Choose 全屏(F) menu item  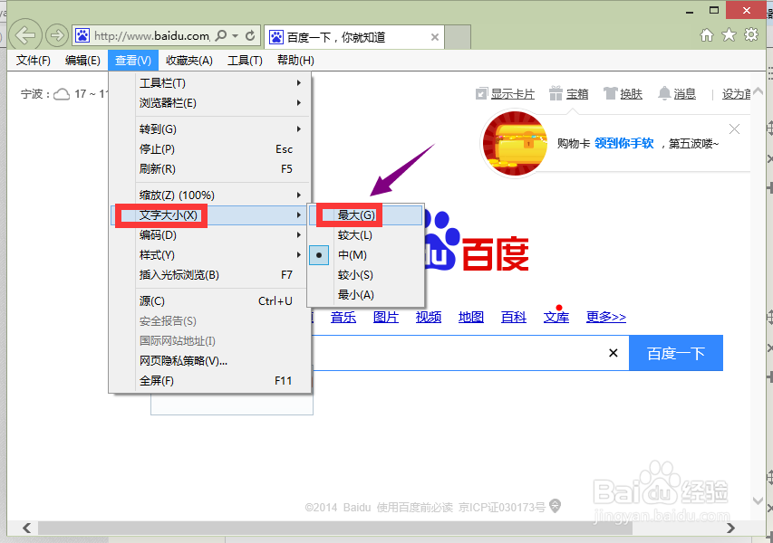pos(210,380)
